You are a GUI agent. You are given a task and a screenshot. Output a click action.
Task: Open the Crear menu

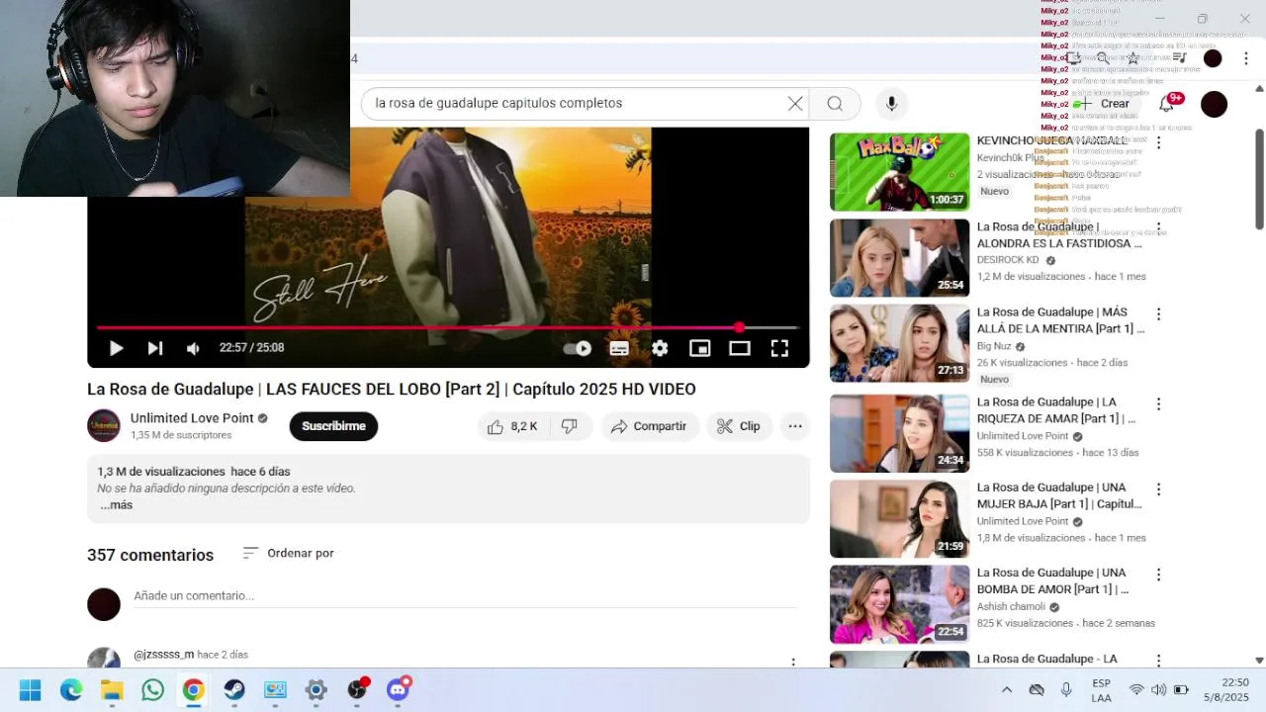pos(1104,104)
